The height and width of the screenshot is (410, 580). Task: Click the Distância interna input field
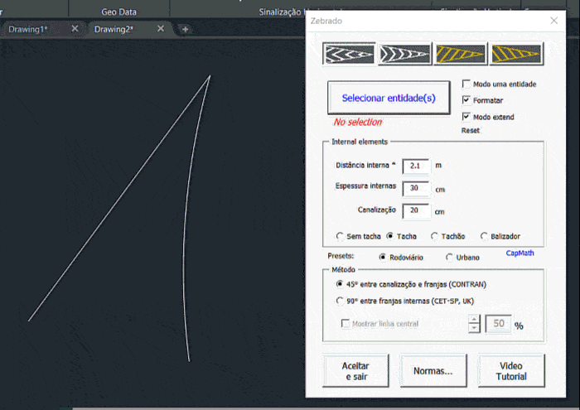point(416,166)
